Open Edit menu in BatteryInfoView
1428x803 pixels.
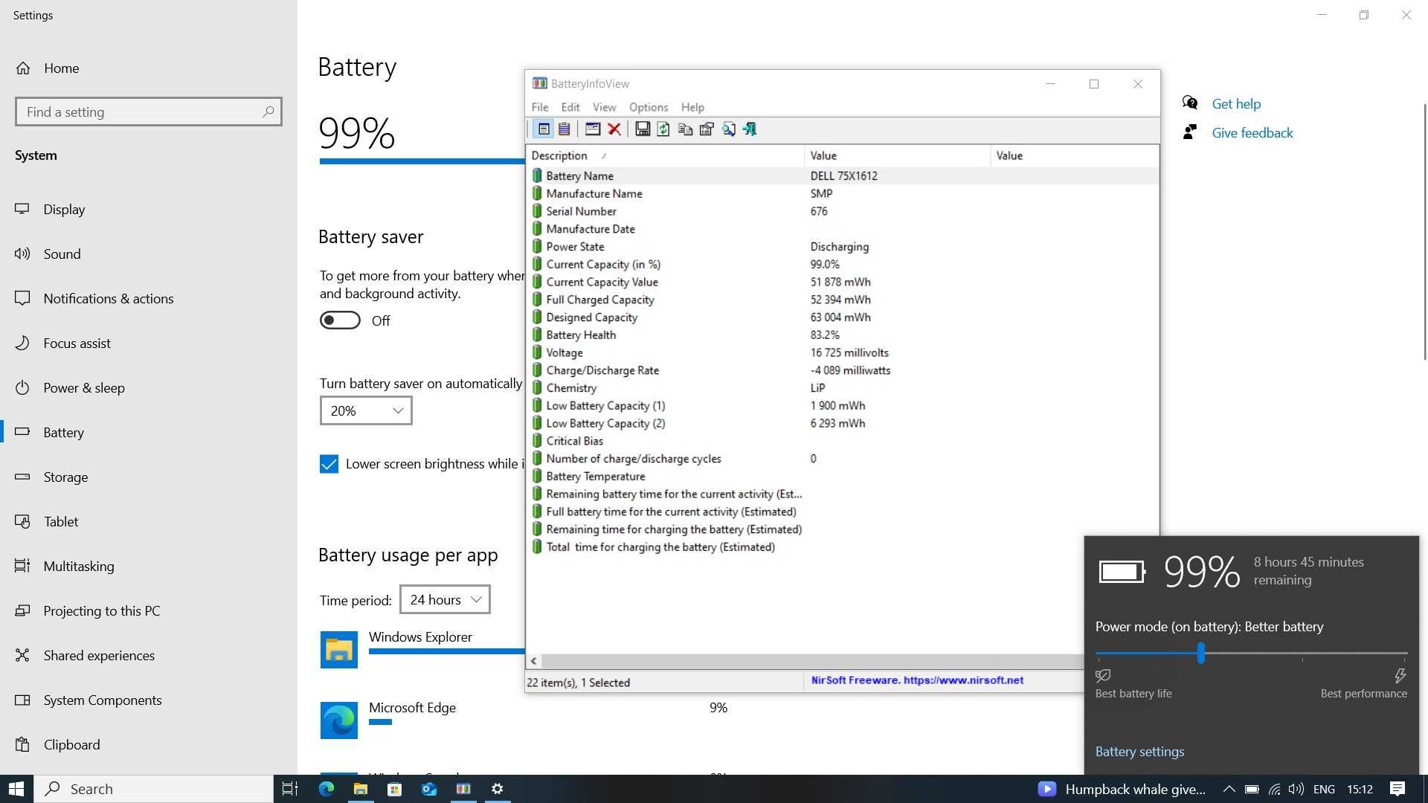[x=570, y=107]
